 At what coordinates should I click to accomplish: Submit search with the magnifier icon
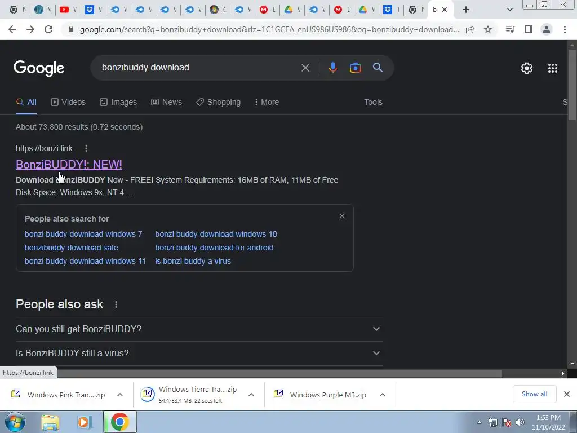pos(378,68)
